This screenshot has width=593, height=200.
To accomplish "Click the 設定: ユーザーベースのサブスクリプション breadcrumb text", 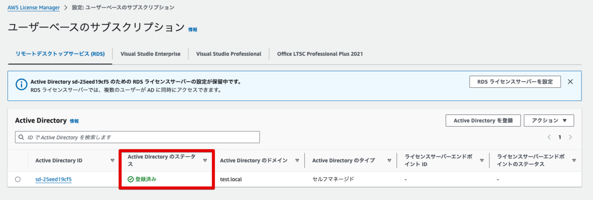I will pyautogui.click(x=123, y=8).
